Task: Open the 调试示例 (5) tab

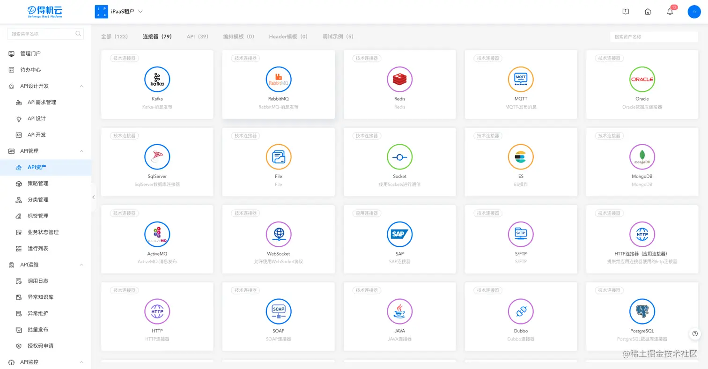Action: 338,37
